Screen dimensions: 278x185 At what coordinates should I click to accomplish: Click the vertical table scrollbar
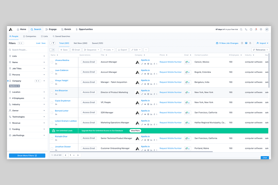pyautogui.click(x=269, y=71)
